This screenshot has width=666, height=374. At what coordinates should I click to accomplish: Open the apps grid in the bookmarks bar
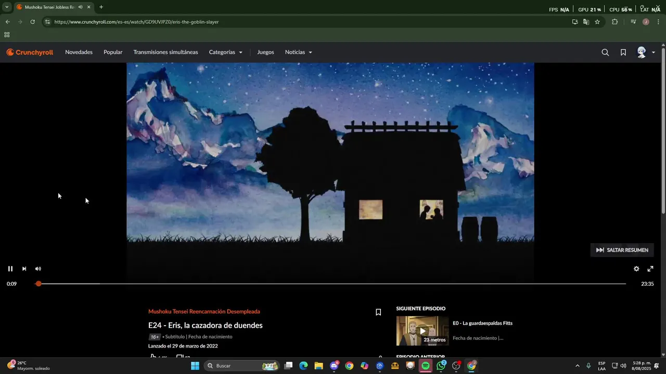click(x=7, y=35)
